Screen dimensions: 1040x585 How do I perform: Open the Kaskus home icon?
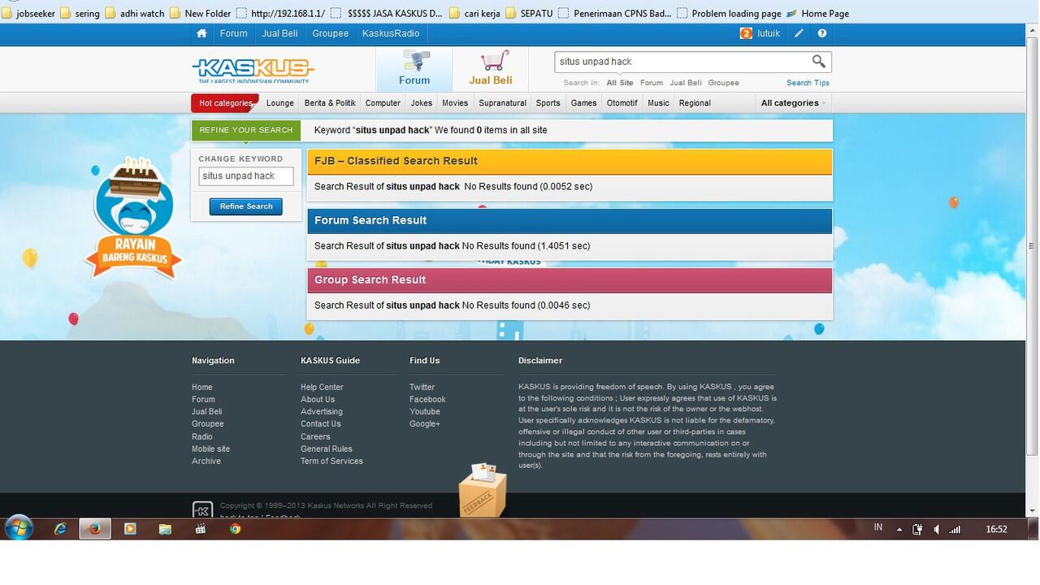[201, 33]
